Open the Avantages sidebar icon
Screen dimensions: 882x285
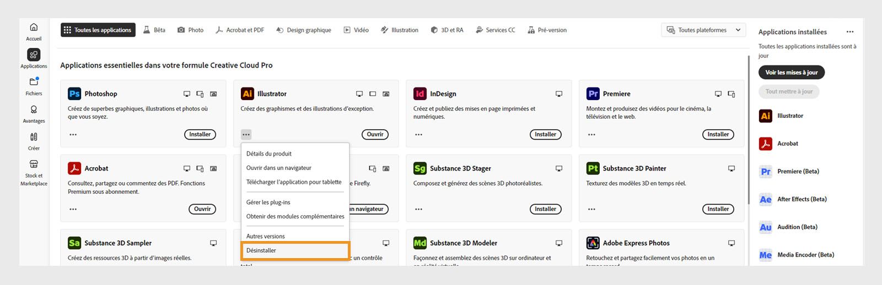[34, 109]
